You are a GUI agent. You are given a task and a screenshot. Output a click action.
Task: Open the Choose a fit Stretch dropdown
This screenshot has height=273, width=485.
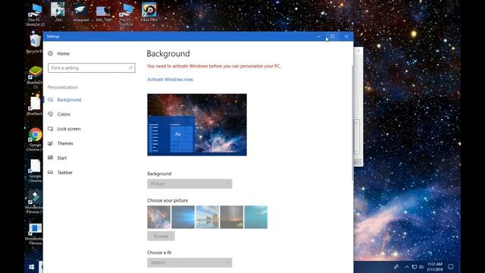click(x=189, y=262)
